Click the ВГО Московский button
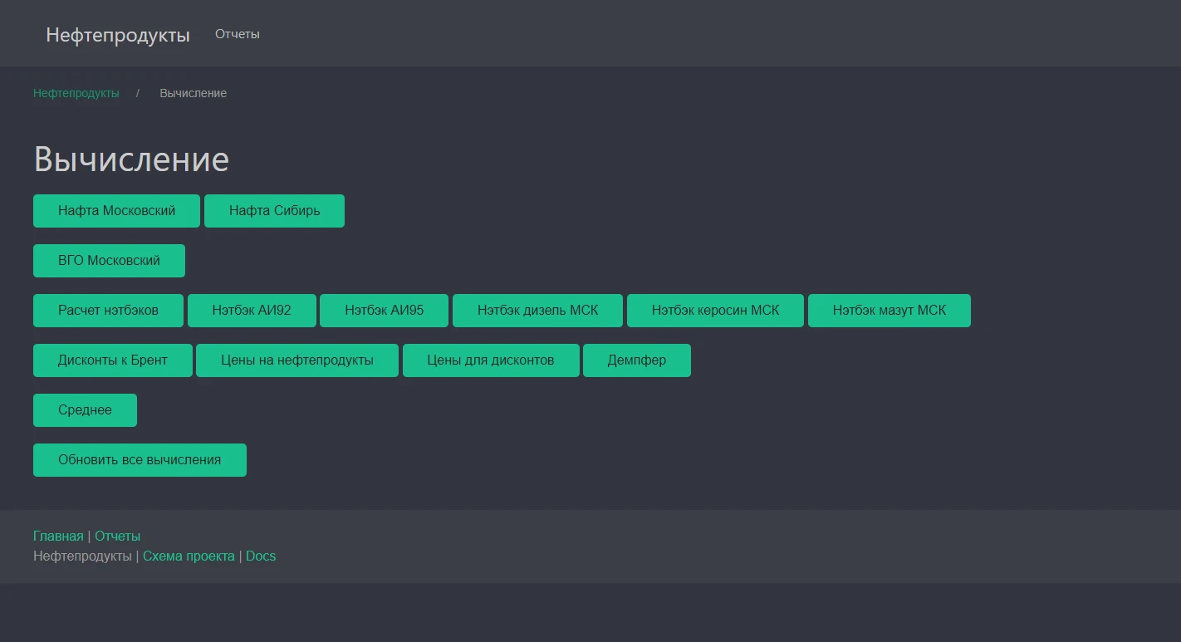The image size is (1181, 642). click(109, 261)
